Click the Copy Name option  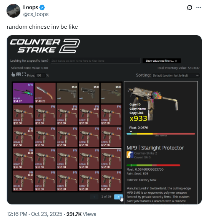[138, 109]
